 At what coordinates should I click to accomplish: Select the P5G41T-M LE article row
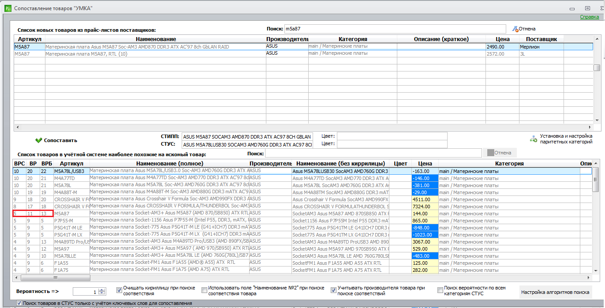click(302, 228)
